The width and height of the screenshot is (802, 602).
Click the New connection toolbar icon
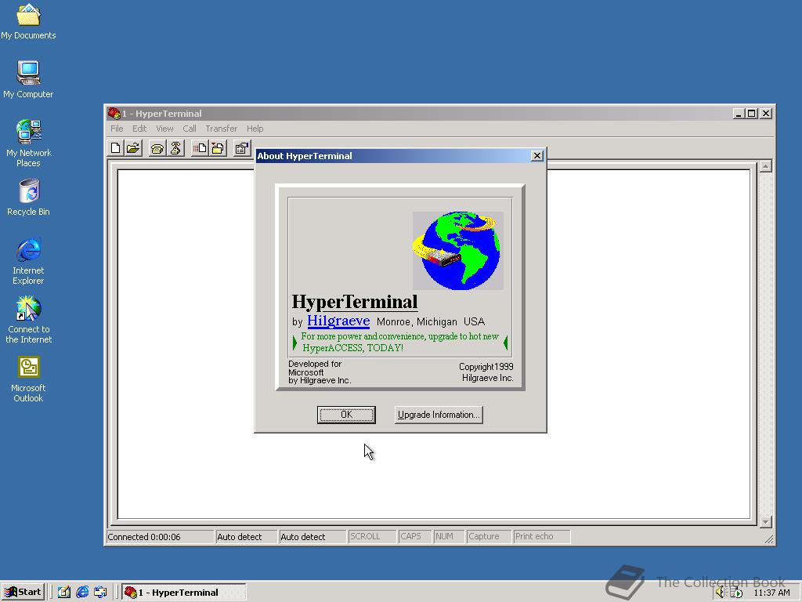pos(116,148)
